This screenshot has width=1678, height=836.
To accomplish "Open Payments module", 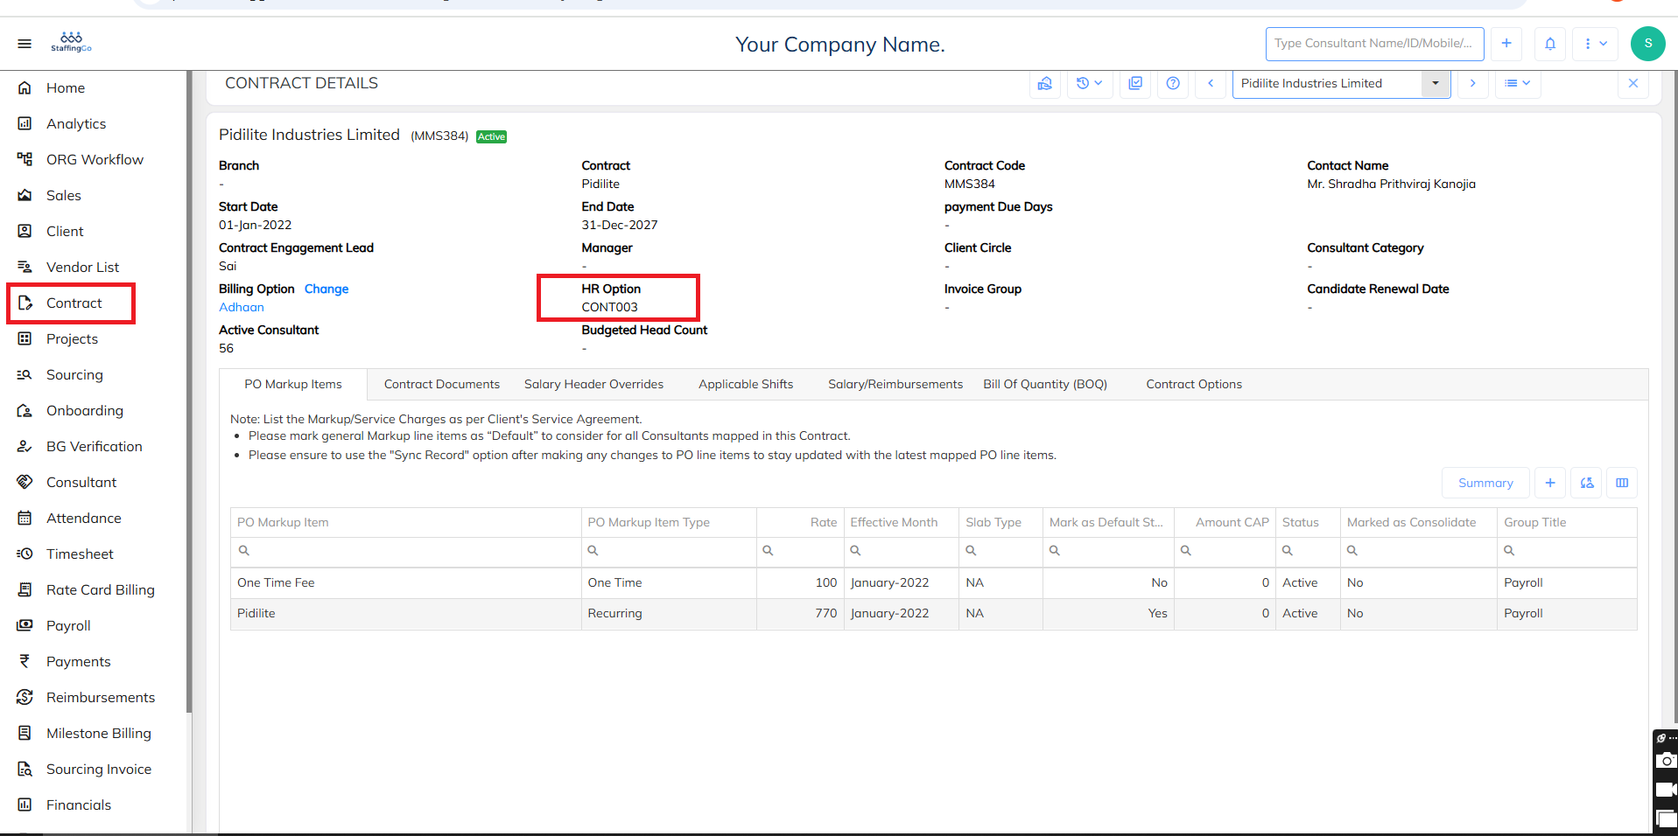I will click(x=78, y=661).
